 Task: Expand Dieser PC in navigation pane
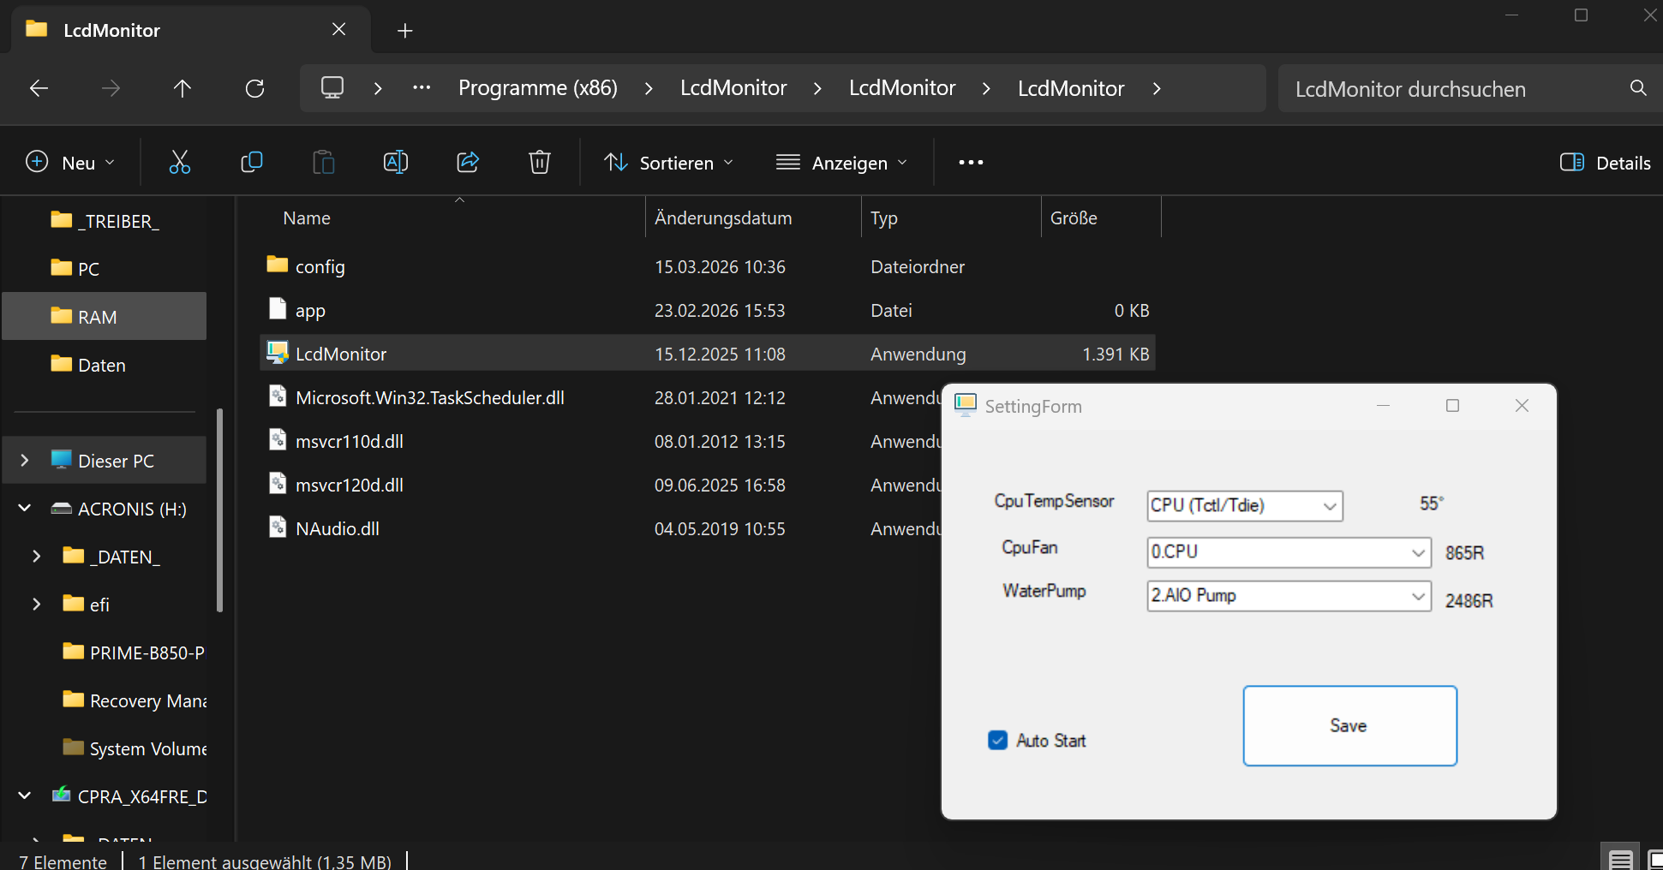[25, 461]
